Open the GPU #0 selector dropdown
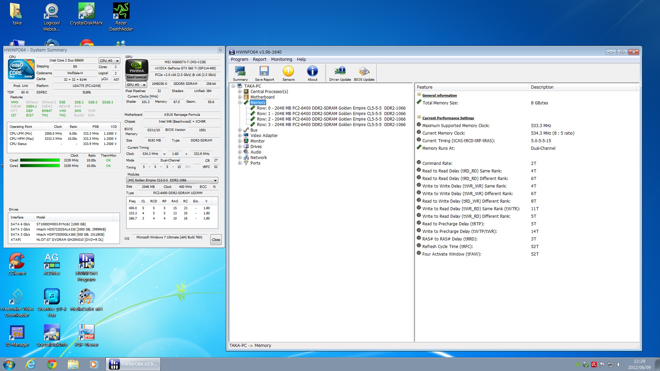Viewport: 660px width, 371px height. tap(136, 85)
